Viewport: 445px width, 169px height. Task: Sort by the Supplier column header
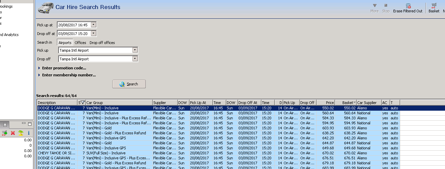[x=165, y=103]
